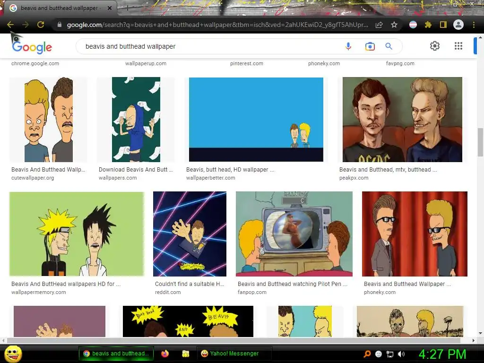Screen dimensions: 484x363
Task: Click the chrome.google.com source text
Action: pyautogui.click(x=35, y=63)
